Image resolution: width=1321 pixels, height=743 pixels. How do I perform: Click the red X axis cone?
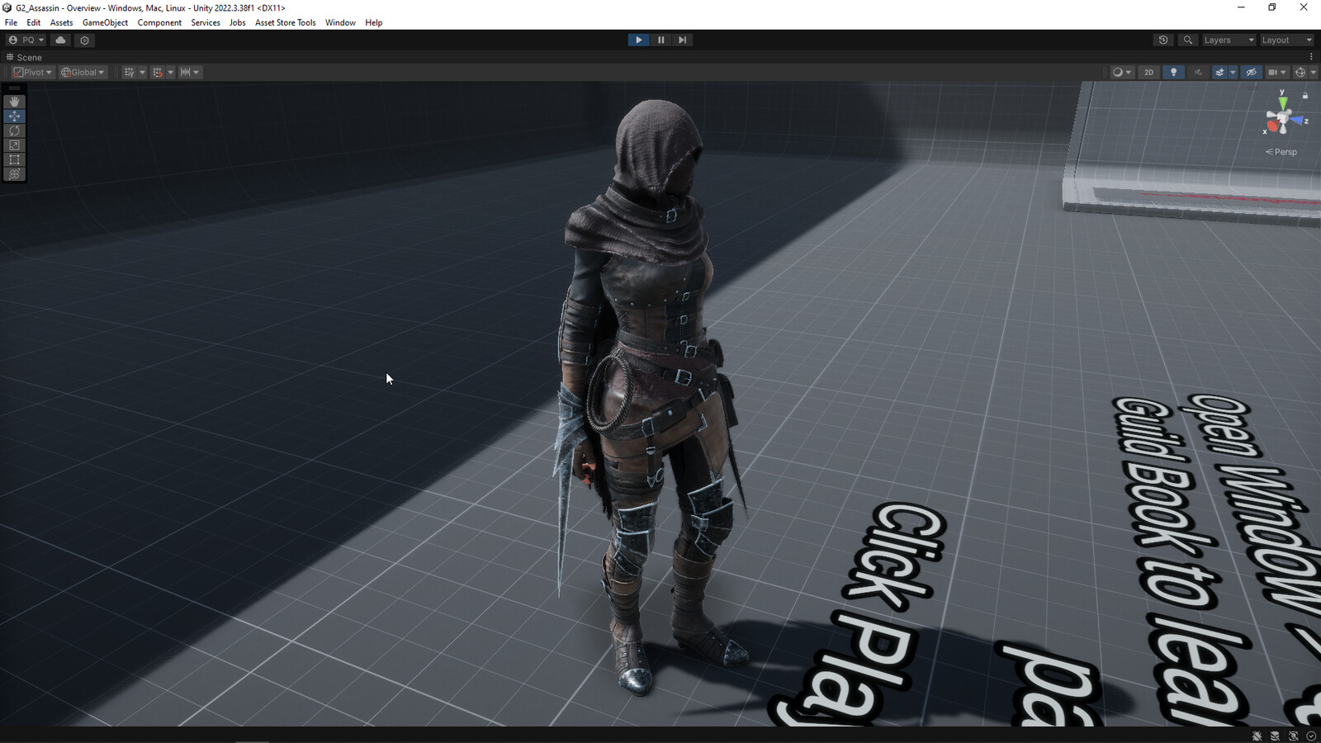click(x=1271, y=126)
